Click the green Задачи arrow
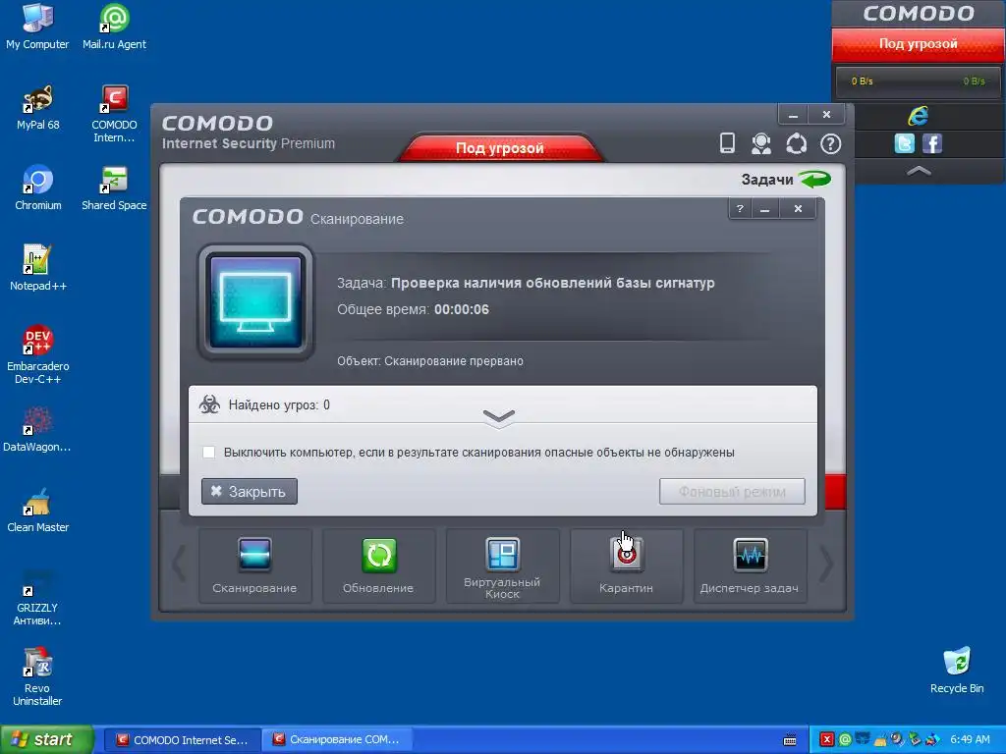1006x754 pixels. click(x=814, y=179)
